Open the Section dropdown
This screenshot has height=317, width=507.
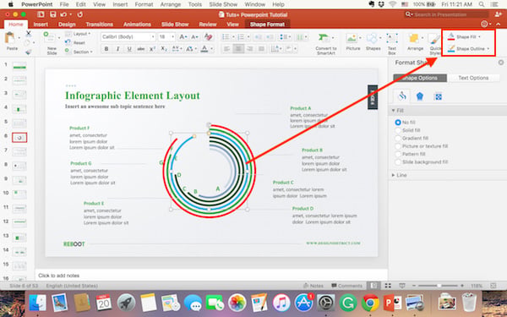point(79,52)
